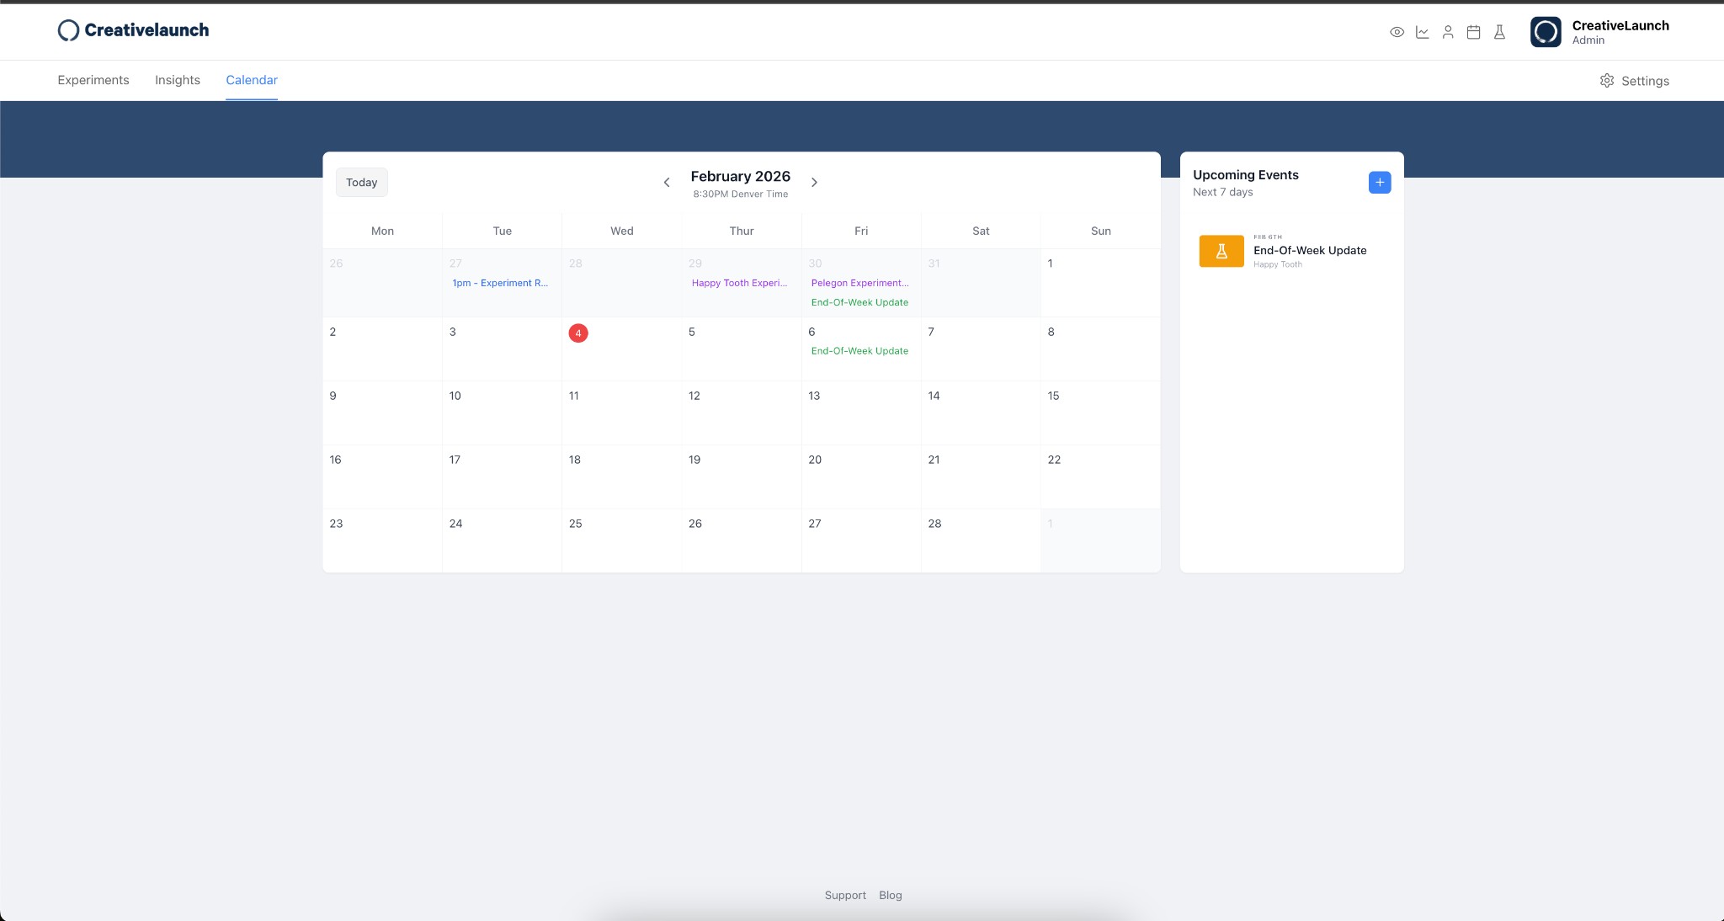Open the Blog link in the footer
This screenshot has width=1724, height=921.
pos(890,895)
